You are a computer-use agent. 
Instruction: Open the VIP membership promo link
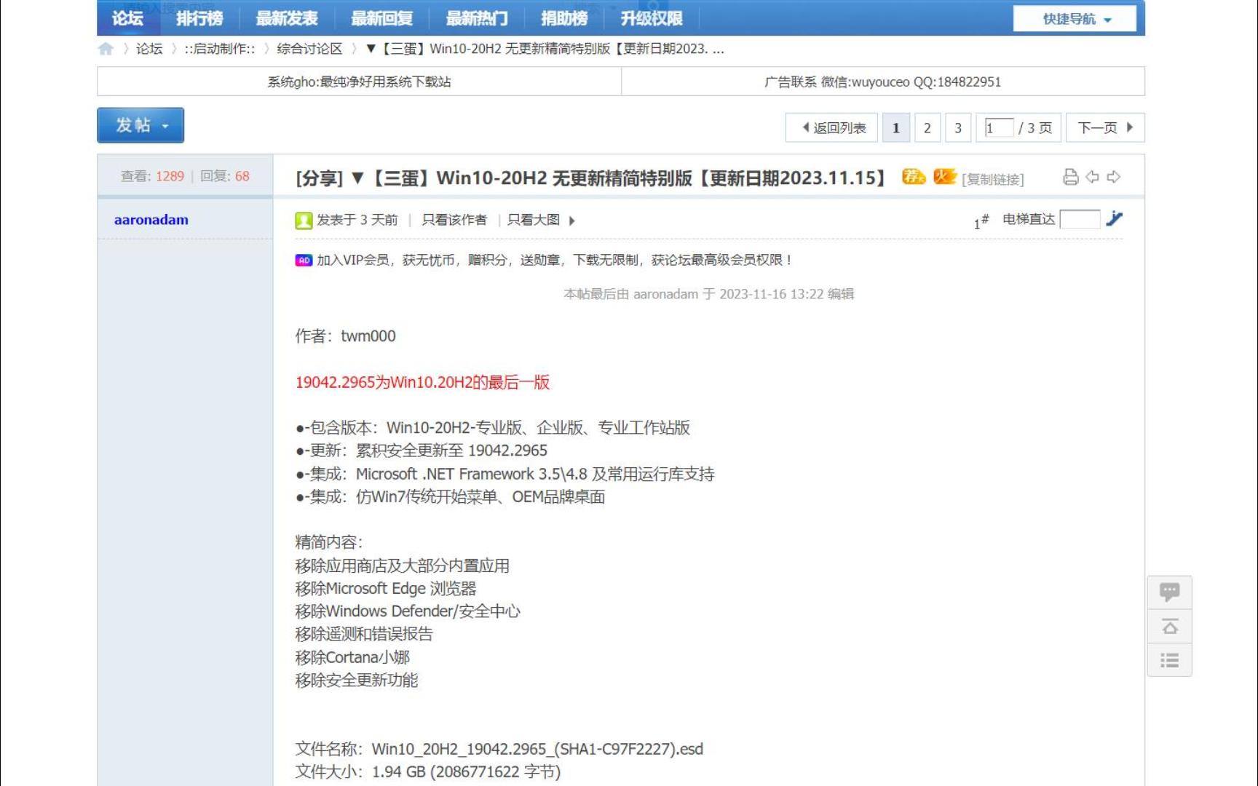pyautogui.click(x=555, y=260)
